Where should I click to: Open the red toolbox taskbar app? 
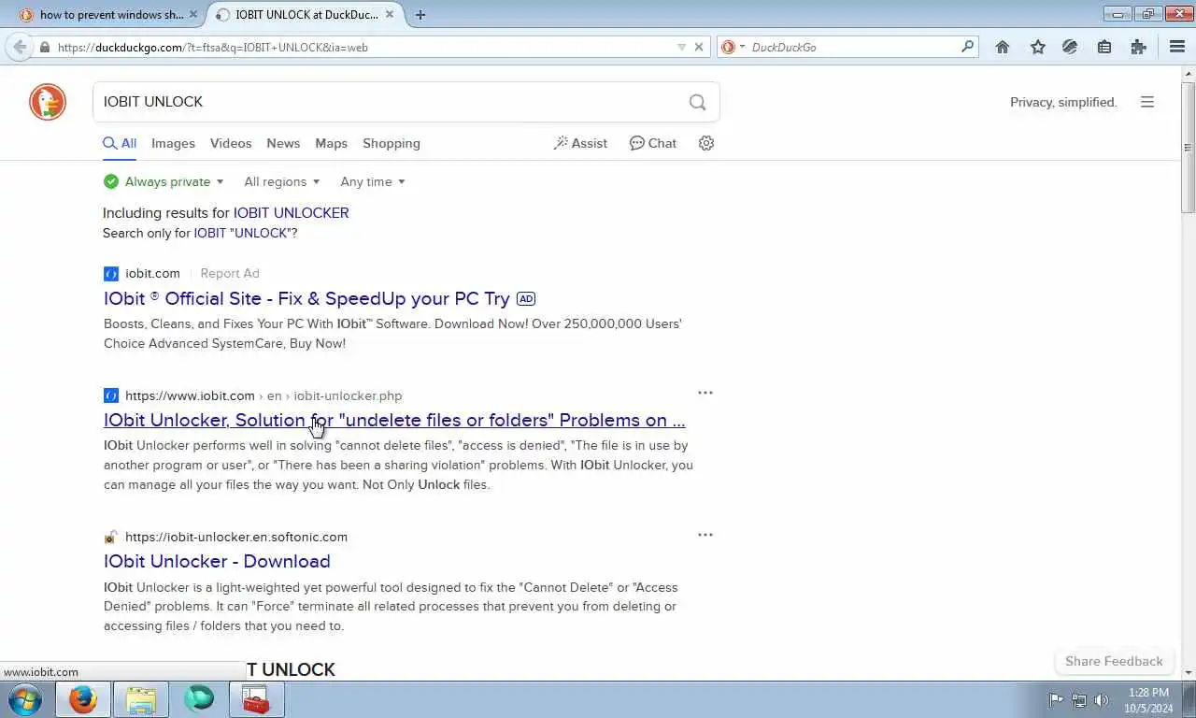click(x=256, y=699)
